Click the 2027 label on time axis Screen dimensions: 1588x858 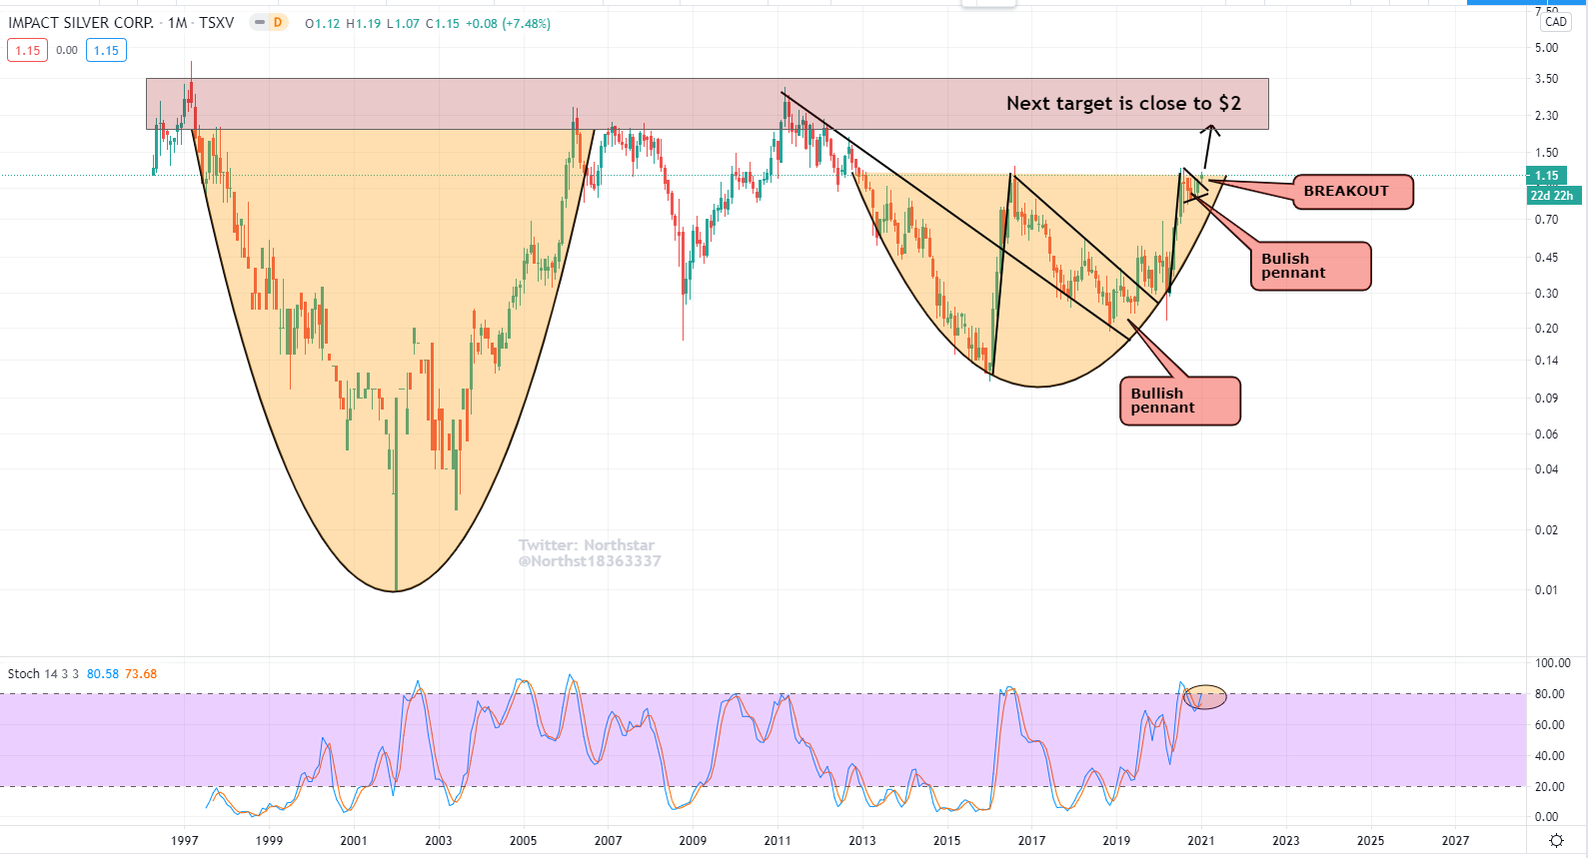(1455, 841)
